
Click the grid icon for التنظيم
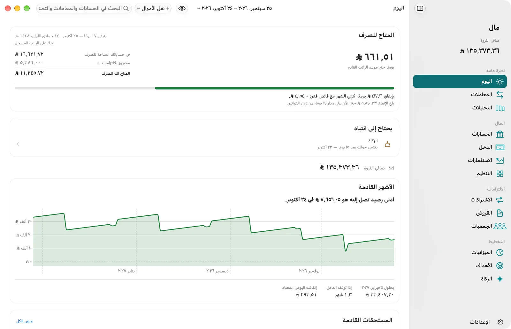[x=500, y=174]
